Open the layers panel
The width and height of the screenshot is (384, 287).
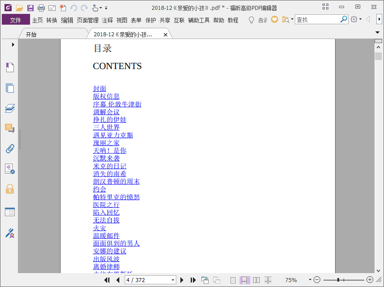point(10,108)
